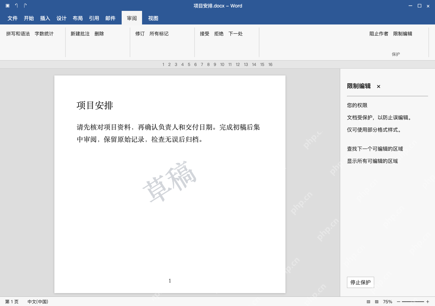
Task: Run 拼写和语法 check
Action: tap(18, 34)
